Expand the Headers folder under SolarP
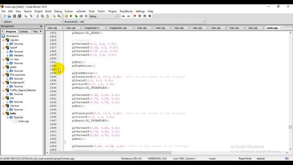Screen dimensions: 293x165 point(7,55)
